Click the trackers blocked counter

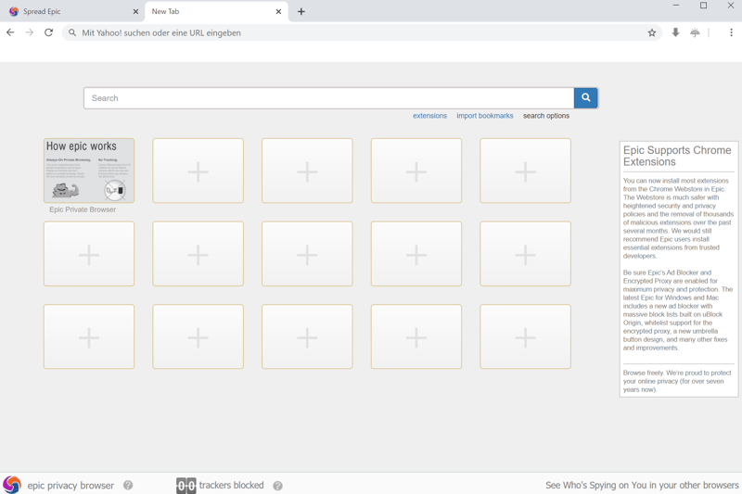tap(186, 485)
